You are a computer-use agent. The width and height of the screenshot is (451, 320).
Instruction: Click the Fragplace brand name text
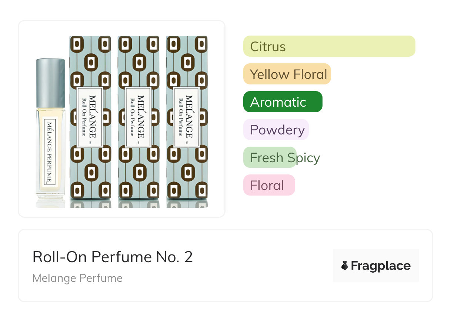(381, 266)
